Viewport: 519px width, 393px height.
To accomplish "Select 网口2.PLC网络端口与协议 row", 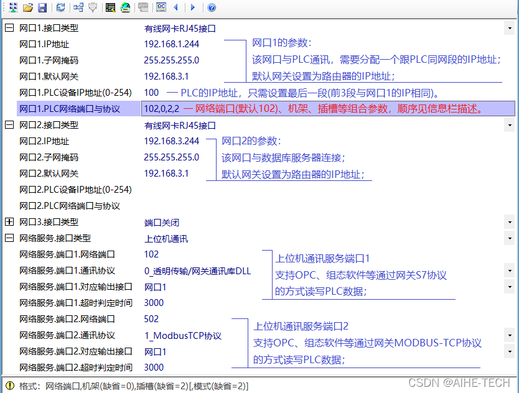I will pyautogui.click(x=70, y=206).
